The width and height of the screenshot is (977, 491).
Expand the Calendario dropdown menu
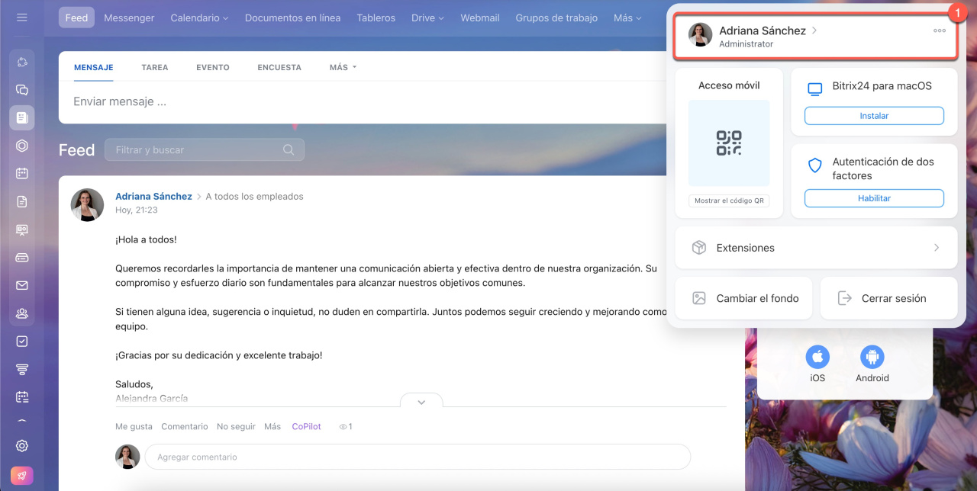[x=199, y=18]
